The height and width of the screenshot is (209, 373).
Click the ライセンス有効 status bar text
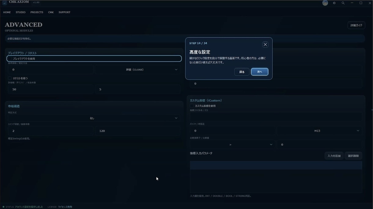click(x=65, y=207)
